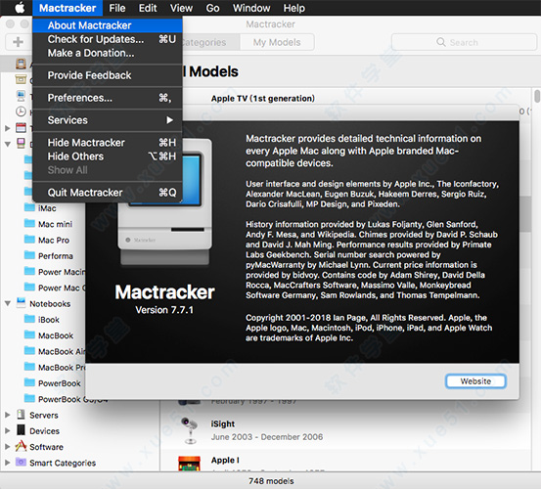Choose Quit Mactracker menu item

pos(108,193)
